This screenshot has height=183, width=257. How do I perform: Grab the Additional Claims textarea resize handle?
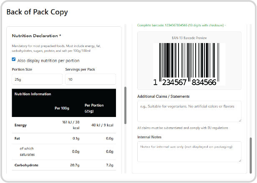[239, 120]
